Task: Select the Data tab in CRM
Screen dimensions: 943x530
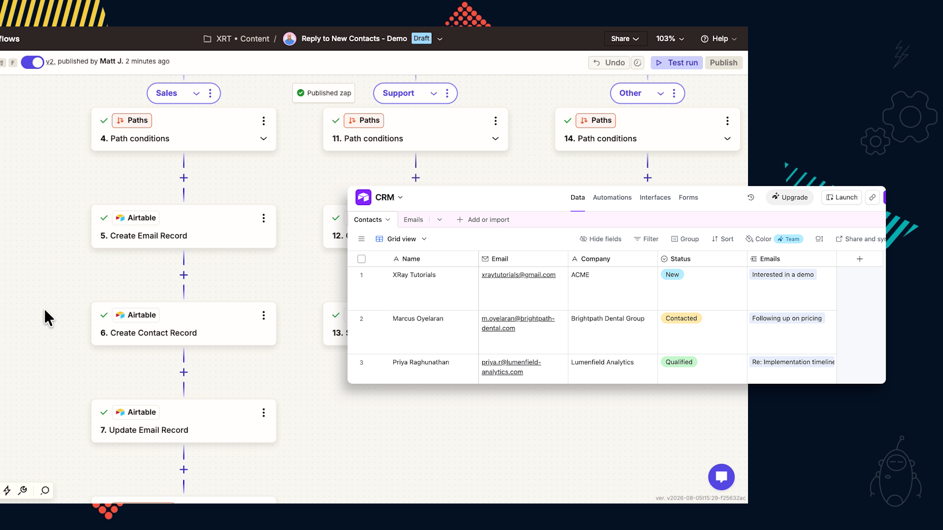Action: pyautogui.click(x=578, y=197)
